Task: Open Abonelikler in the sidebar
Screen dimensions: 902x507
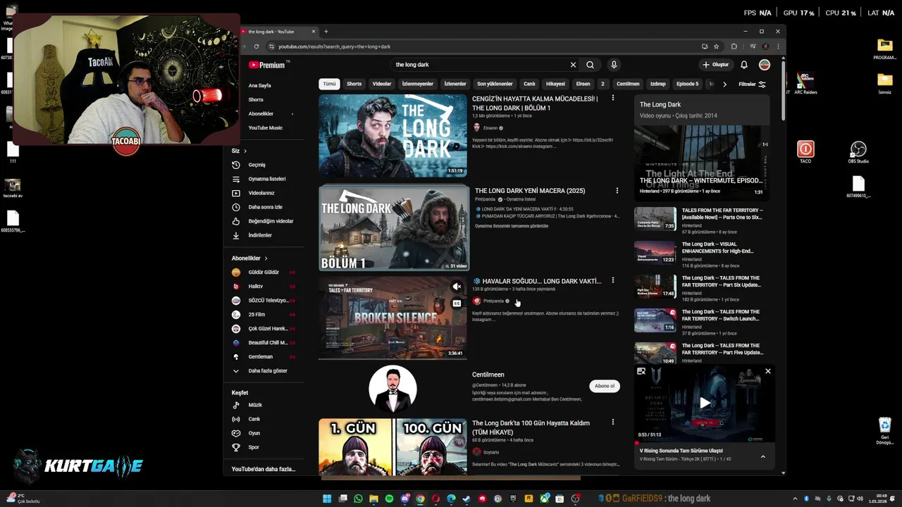Action: click(x=261, y=113)
